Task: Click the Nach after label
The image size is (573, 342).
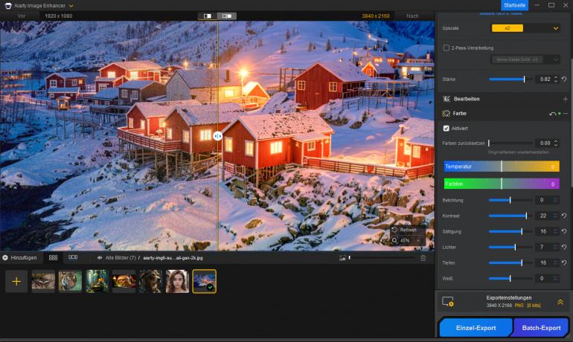Action: [412, 16]
